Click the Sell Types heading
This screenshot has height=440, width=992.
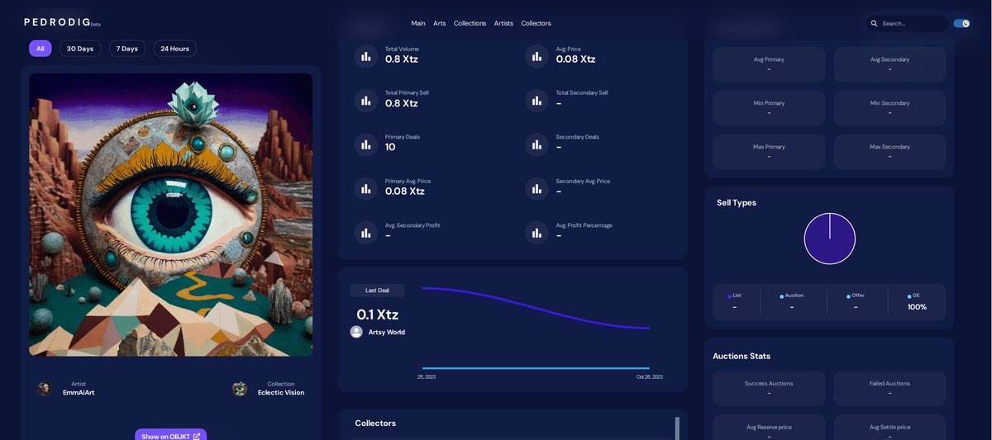pyautogui.click(x=737, y=202)
